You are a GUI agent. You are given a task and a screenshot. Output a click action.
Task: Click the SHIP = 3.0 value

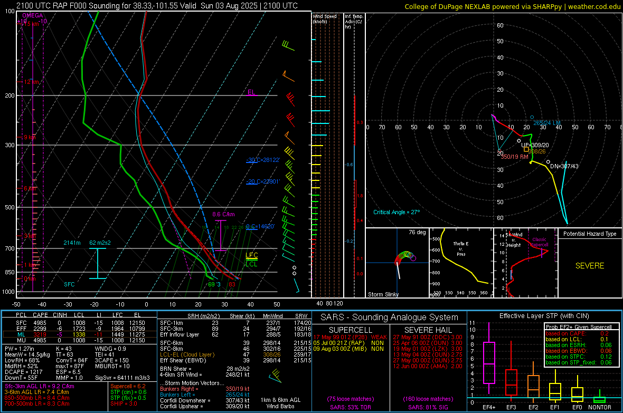tap(124, 404)
